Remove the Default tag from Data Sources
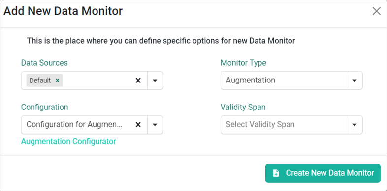The image size is (387, 191). point(58,81)
